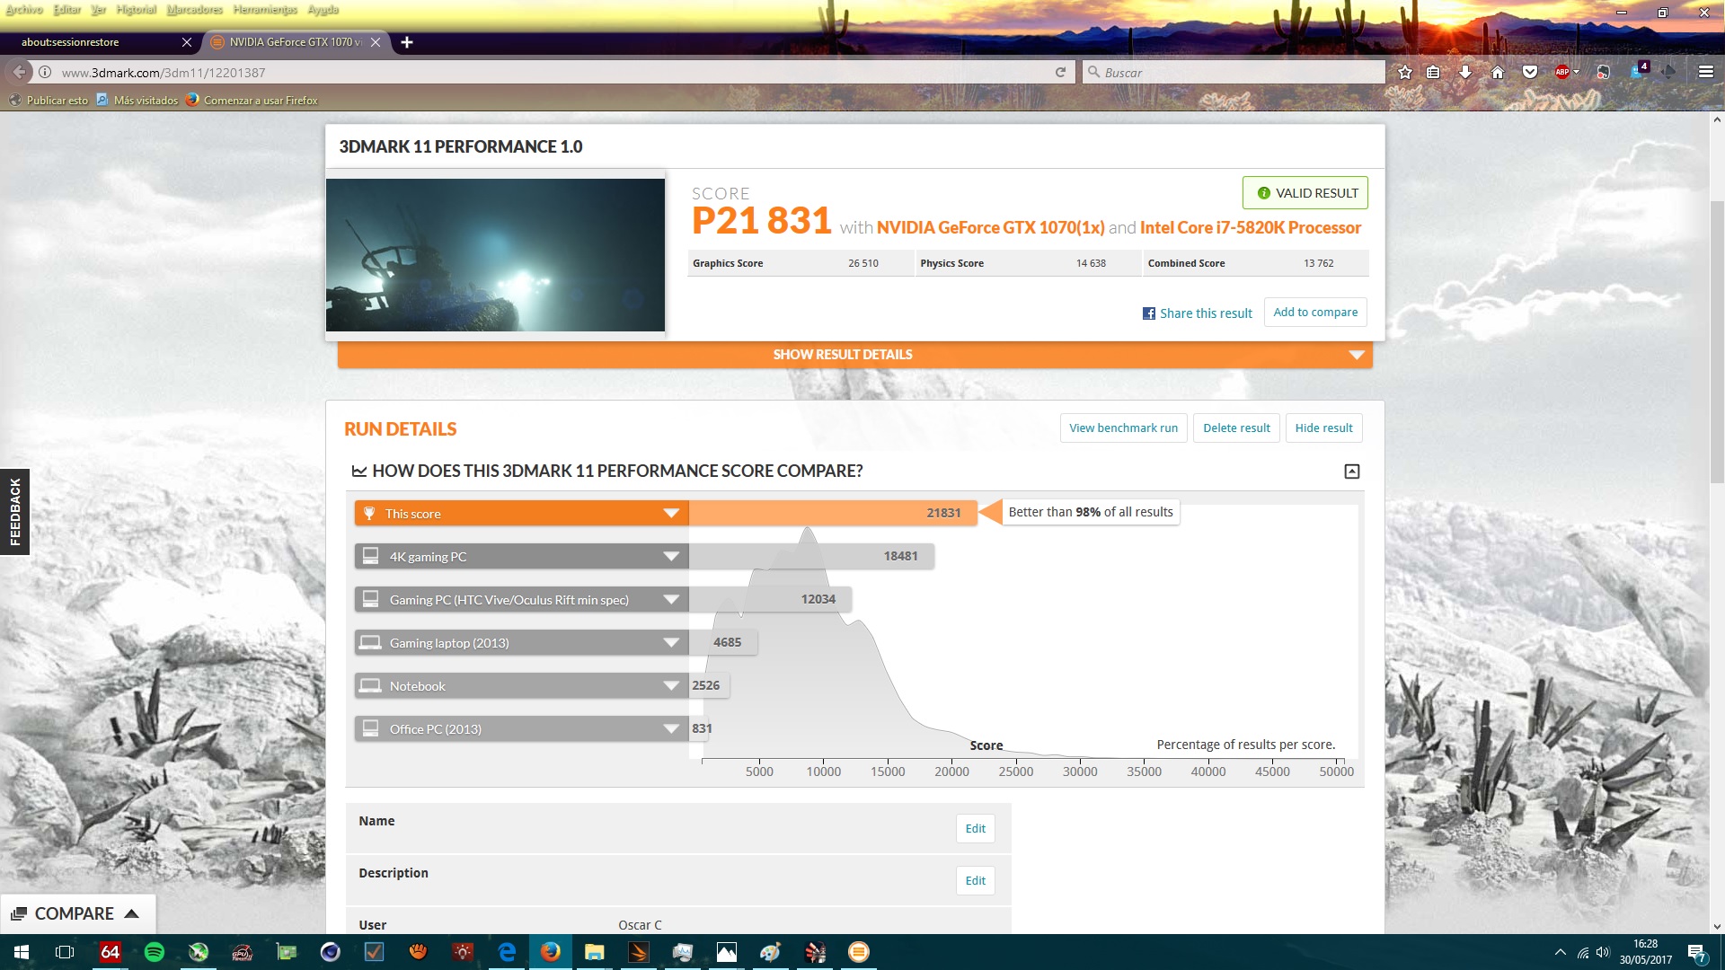This screenshot has height=970, width=1725.
Task: Open the Más visitados bookmark
Action: [137, 101]
